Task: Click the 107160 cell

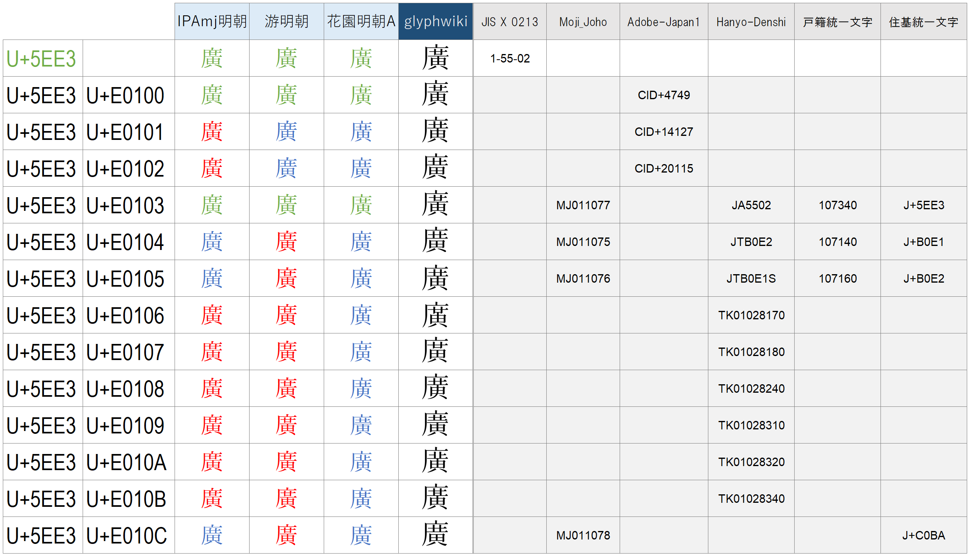Action: click(x=837, y=278)
